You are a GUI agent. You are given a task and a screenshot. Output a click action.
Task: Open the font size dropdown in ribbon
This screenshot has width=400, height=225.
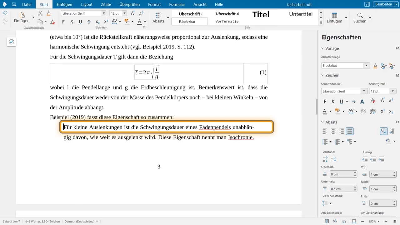pos(125,13)
